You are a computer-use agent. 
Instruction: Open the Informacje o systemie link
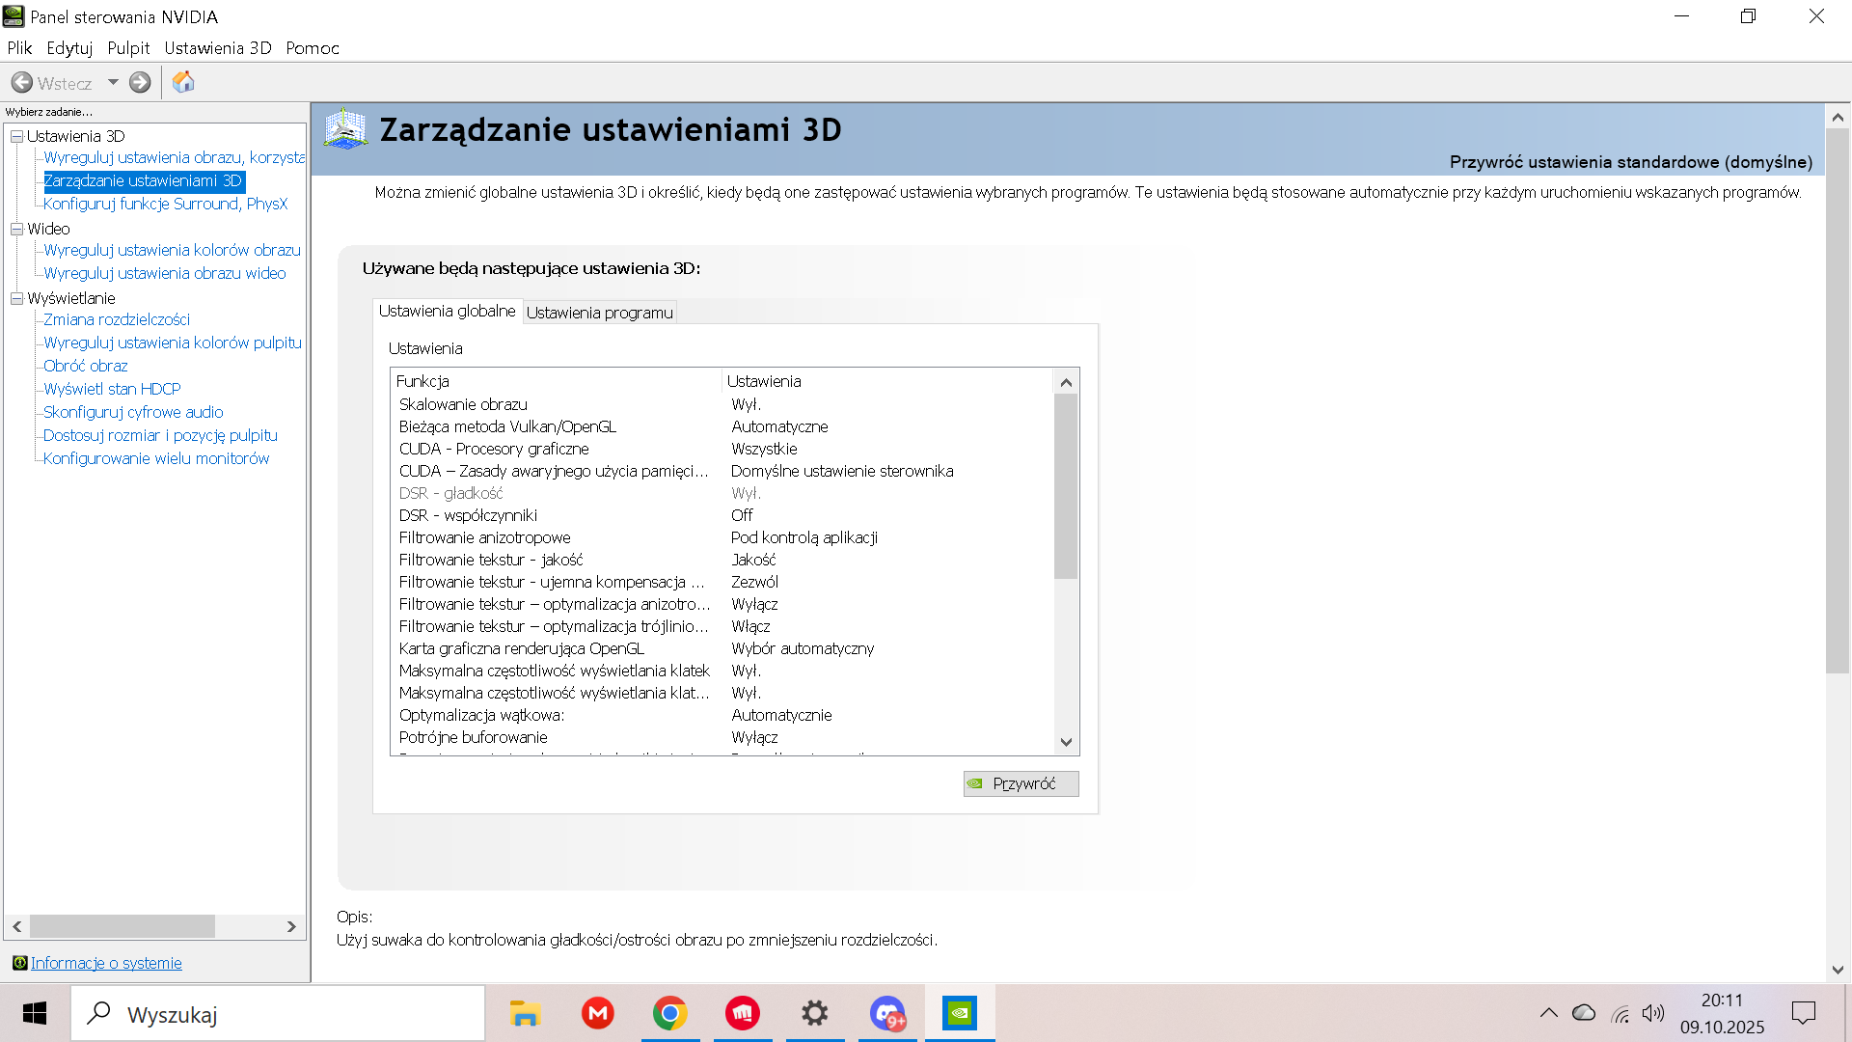[106, 963]
